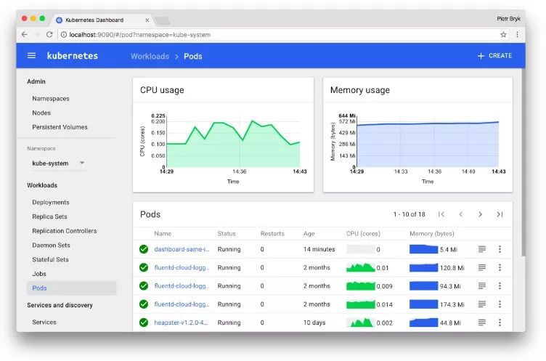Click CPU sparkline for heapster pod

coord(361,323)
